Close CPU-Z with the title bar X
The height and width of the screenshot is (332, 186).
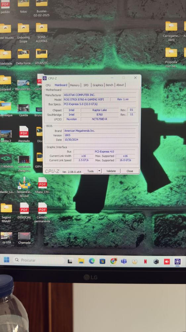(135, 78)
